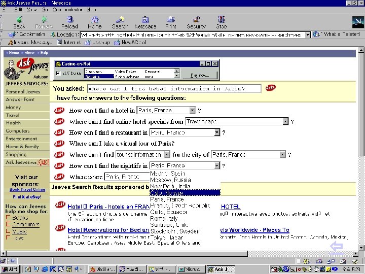This screenshot has height=274, width=365.
Task: Click the Ask icon beside the tourist information question
Action: (59, 154)
